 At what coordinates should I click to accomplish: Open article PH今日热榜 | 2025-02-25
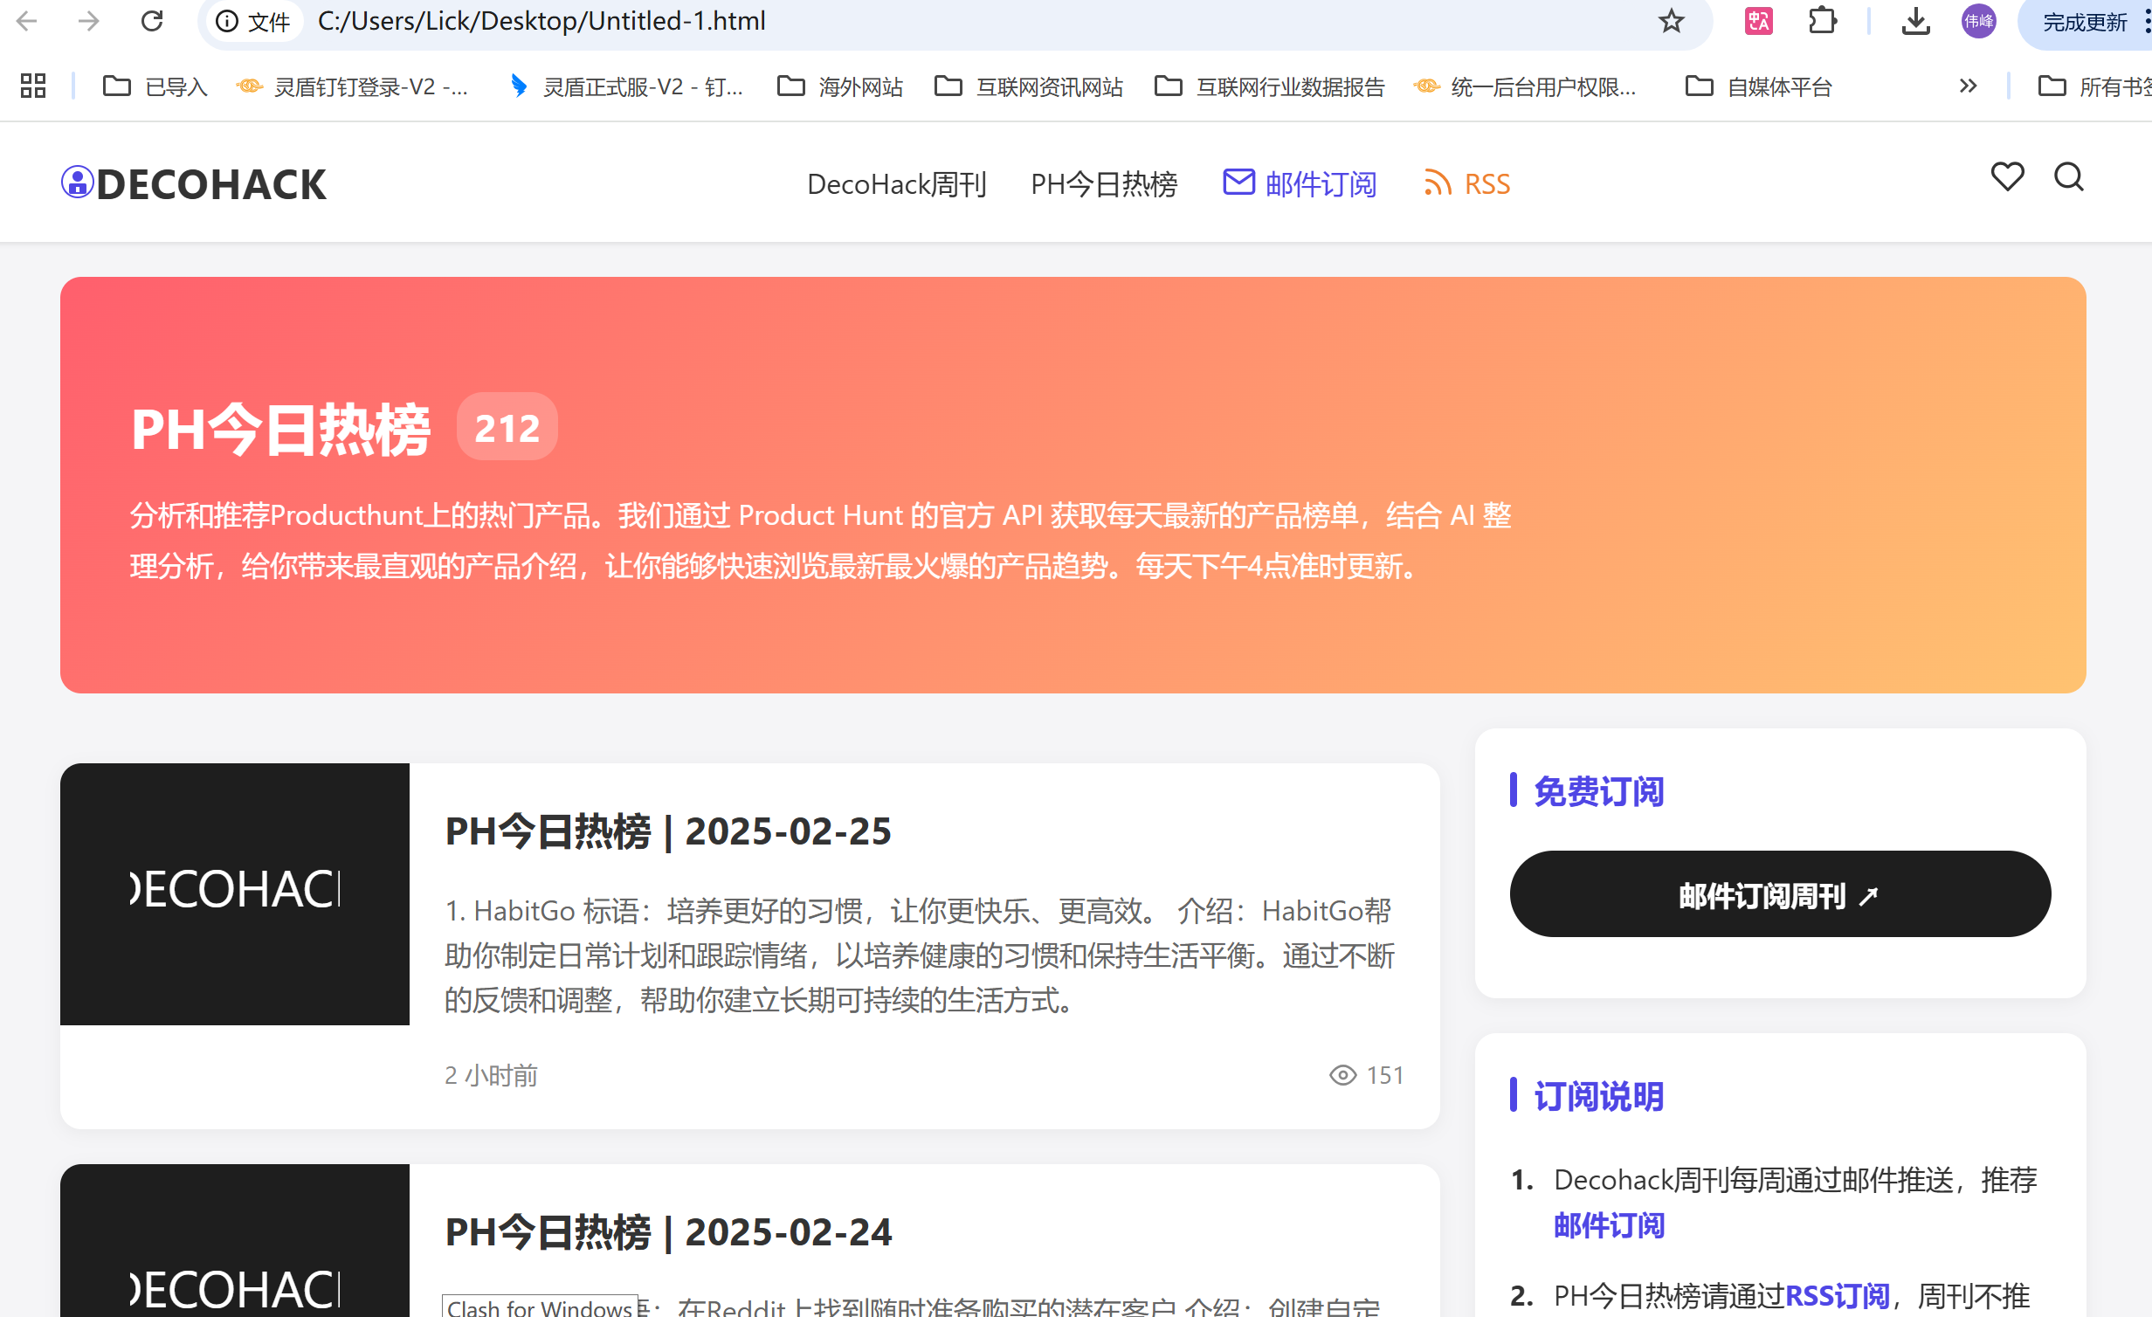(668, 831)
